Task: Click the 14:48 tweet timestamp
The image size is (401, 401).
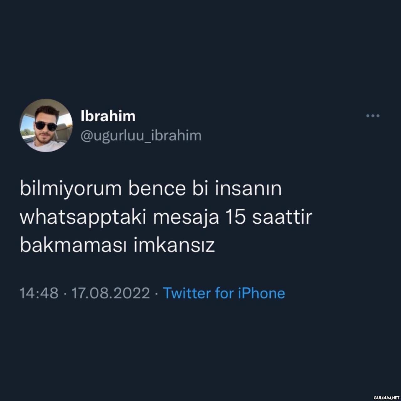Action: 39,293
